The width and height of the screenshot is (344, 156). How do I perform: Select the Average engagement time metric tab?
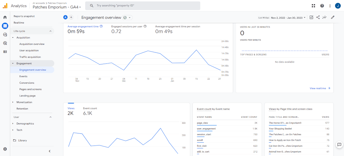(83, 26)
